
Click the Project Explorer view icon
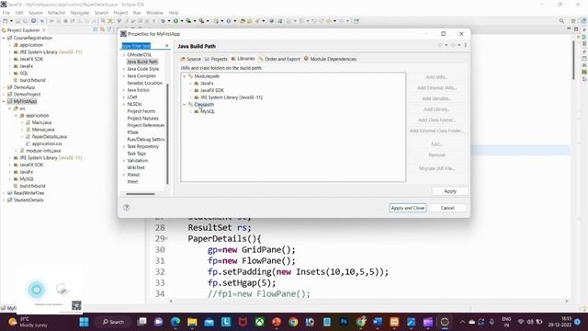click(x=4, y=30)
